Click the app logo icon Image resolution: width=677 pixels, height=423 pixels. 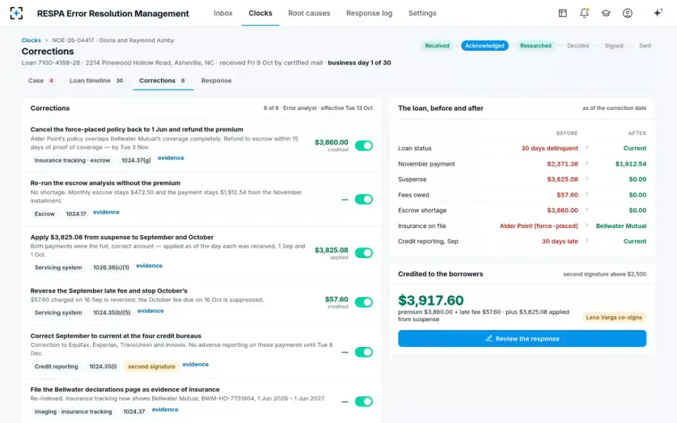pos(16,13)
